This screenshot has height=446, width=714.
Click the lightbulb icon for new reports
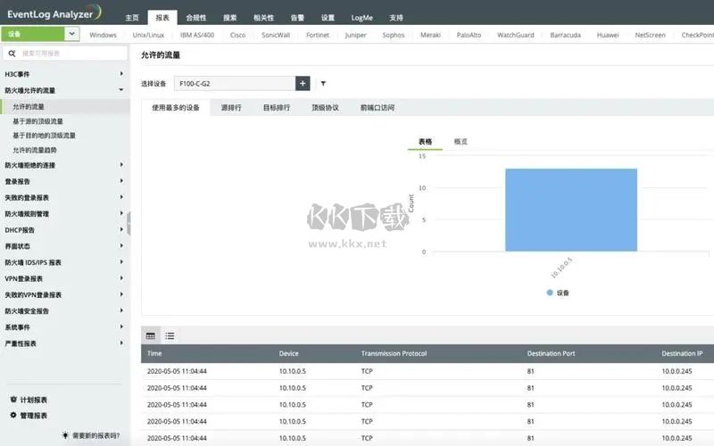(65, 435)
